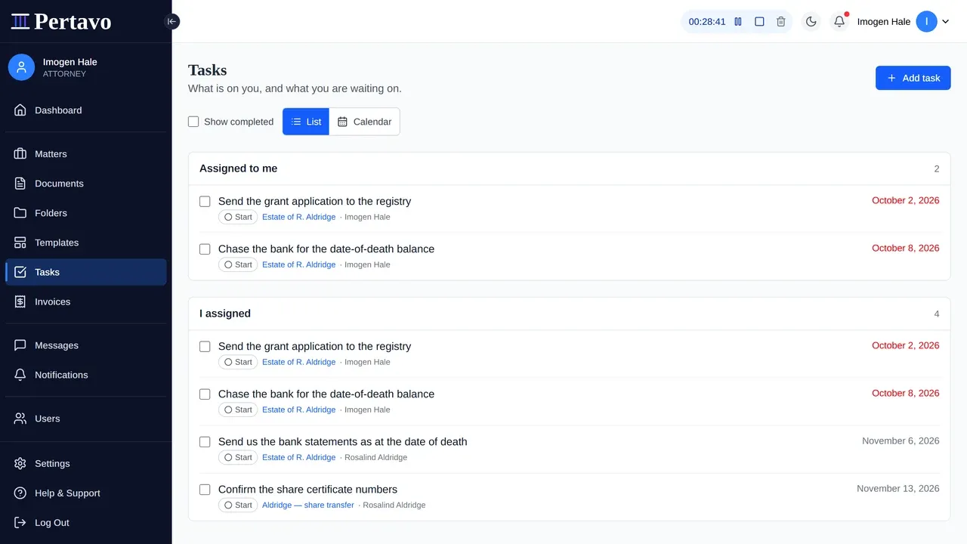Check off 'Chase the bank' under I assigned

205,394
